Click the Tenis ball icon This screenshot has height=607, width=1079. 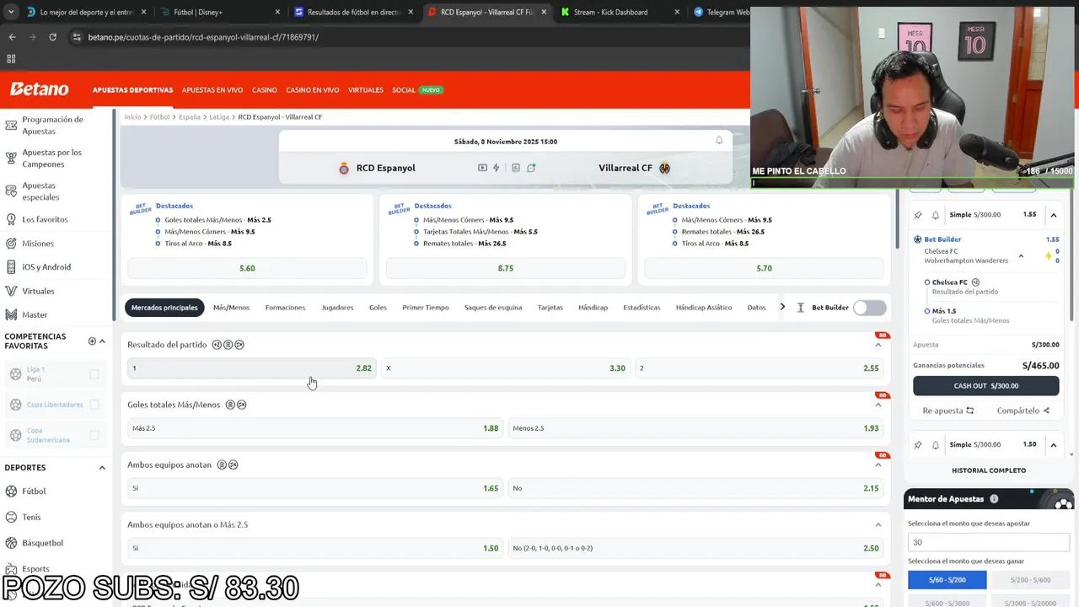click(12, 517)
